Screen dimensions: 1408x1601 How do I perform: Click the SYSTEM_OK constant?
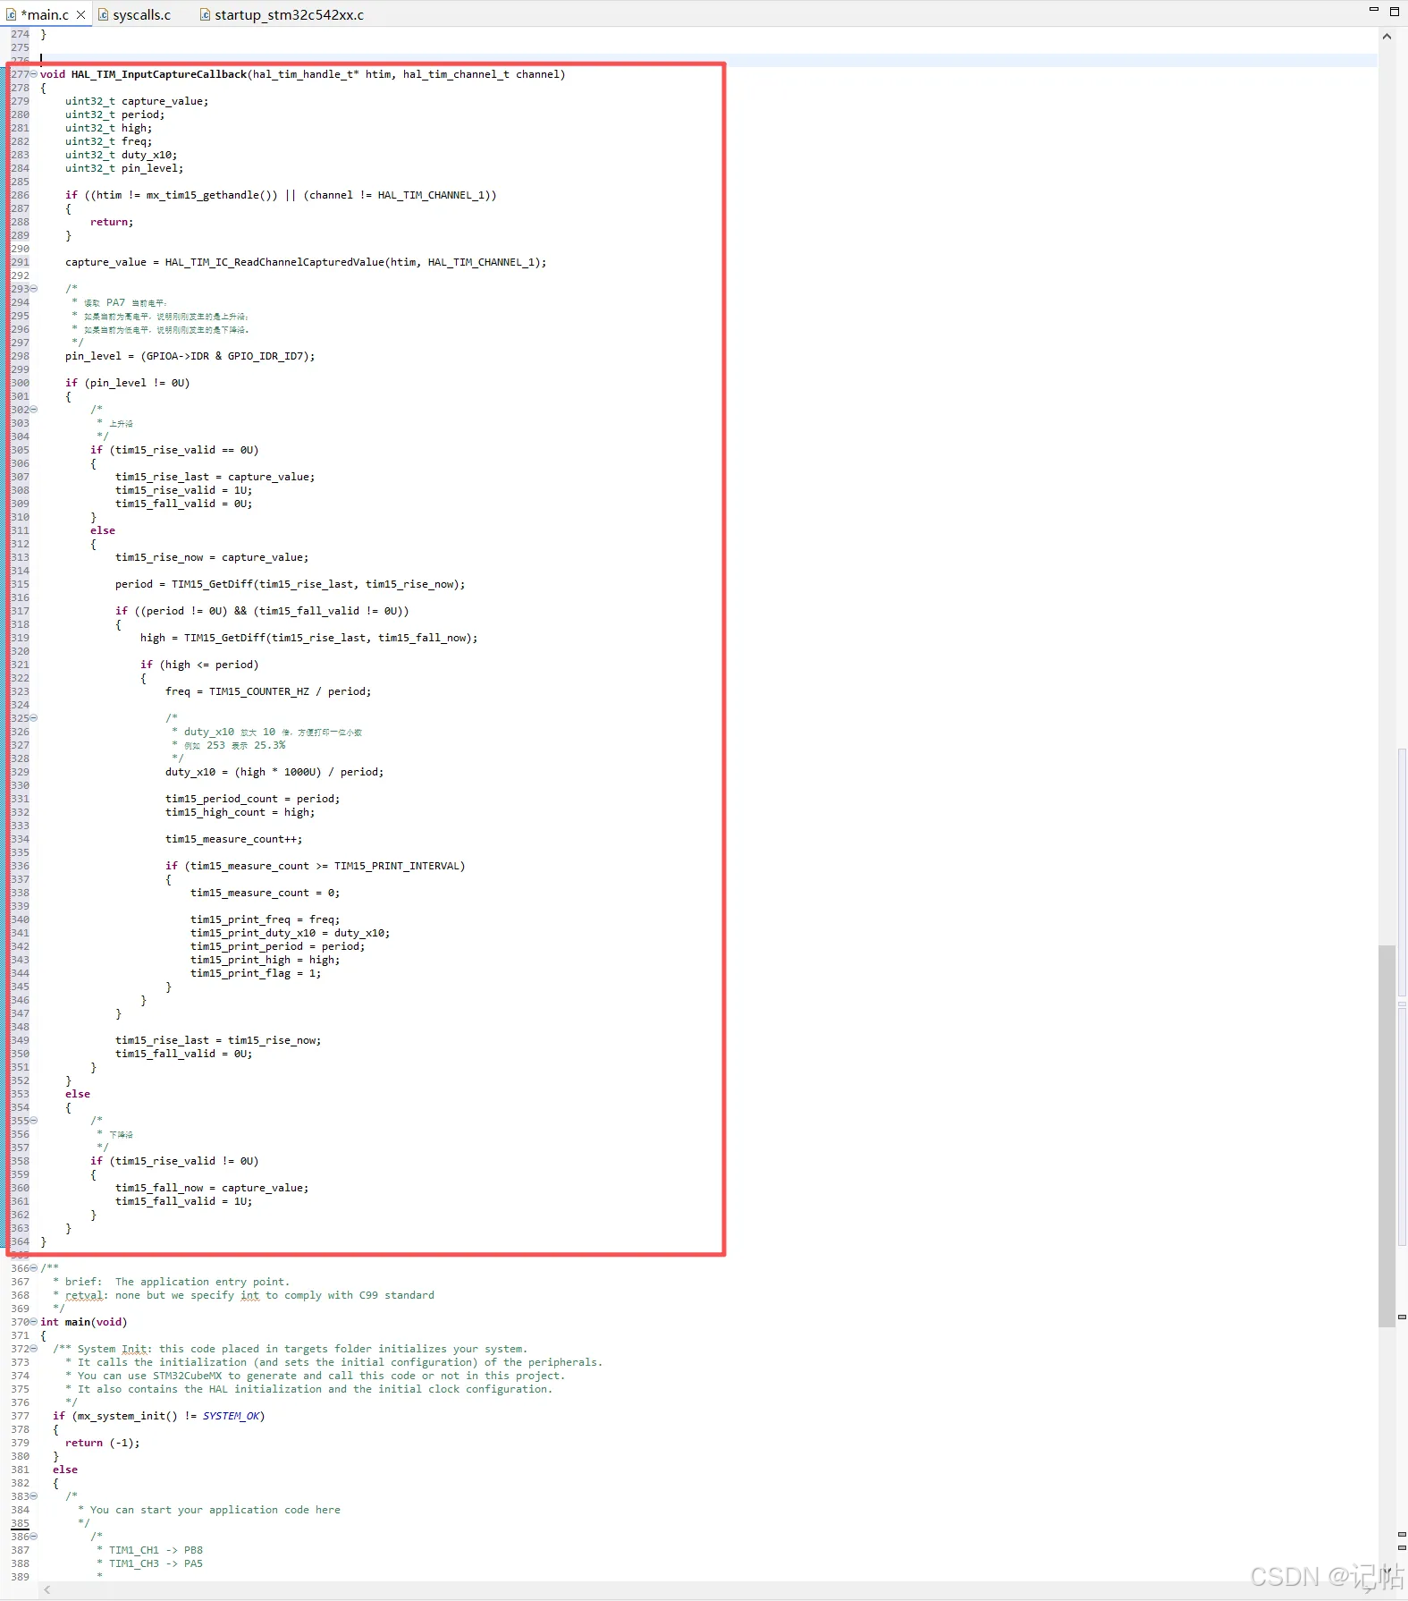[231, 1416]
